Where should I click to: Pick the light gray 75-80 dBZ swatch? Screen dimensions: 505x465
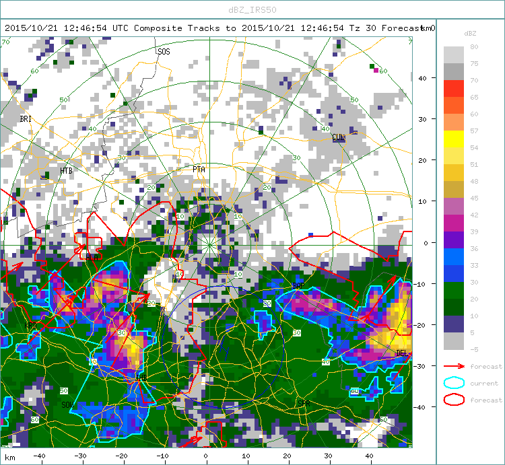(454, 55)
